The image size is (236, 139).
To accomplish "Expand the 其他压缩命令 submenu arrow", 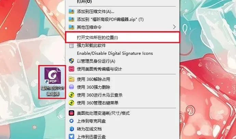I will 174,27.
